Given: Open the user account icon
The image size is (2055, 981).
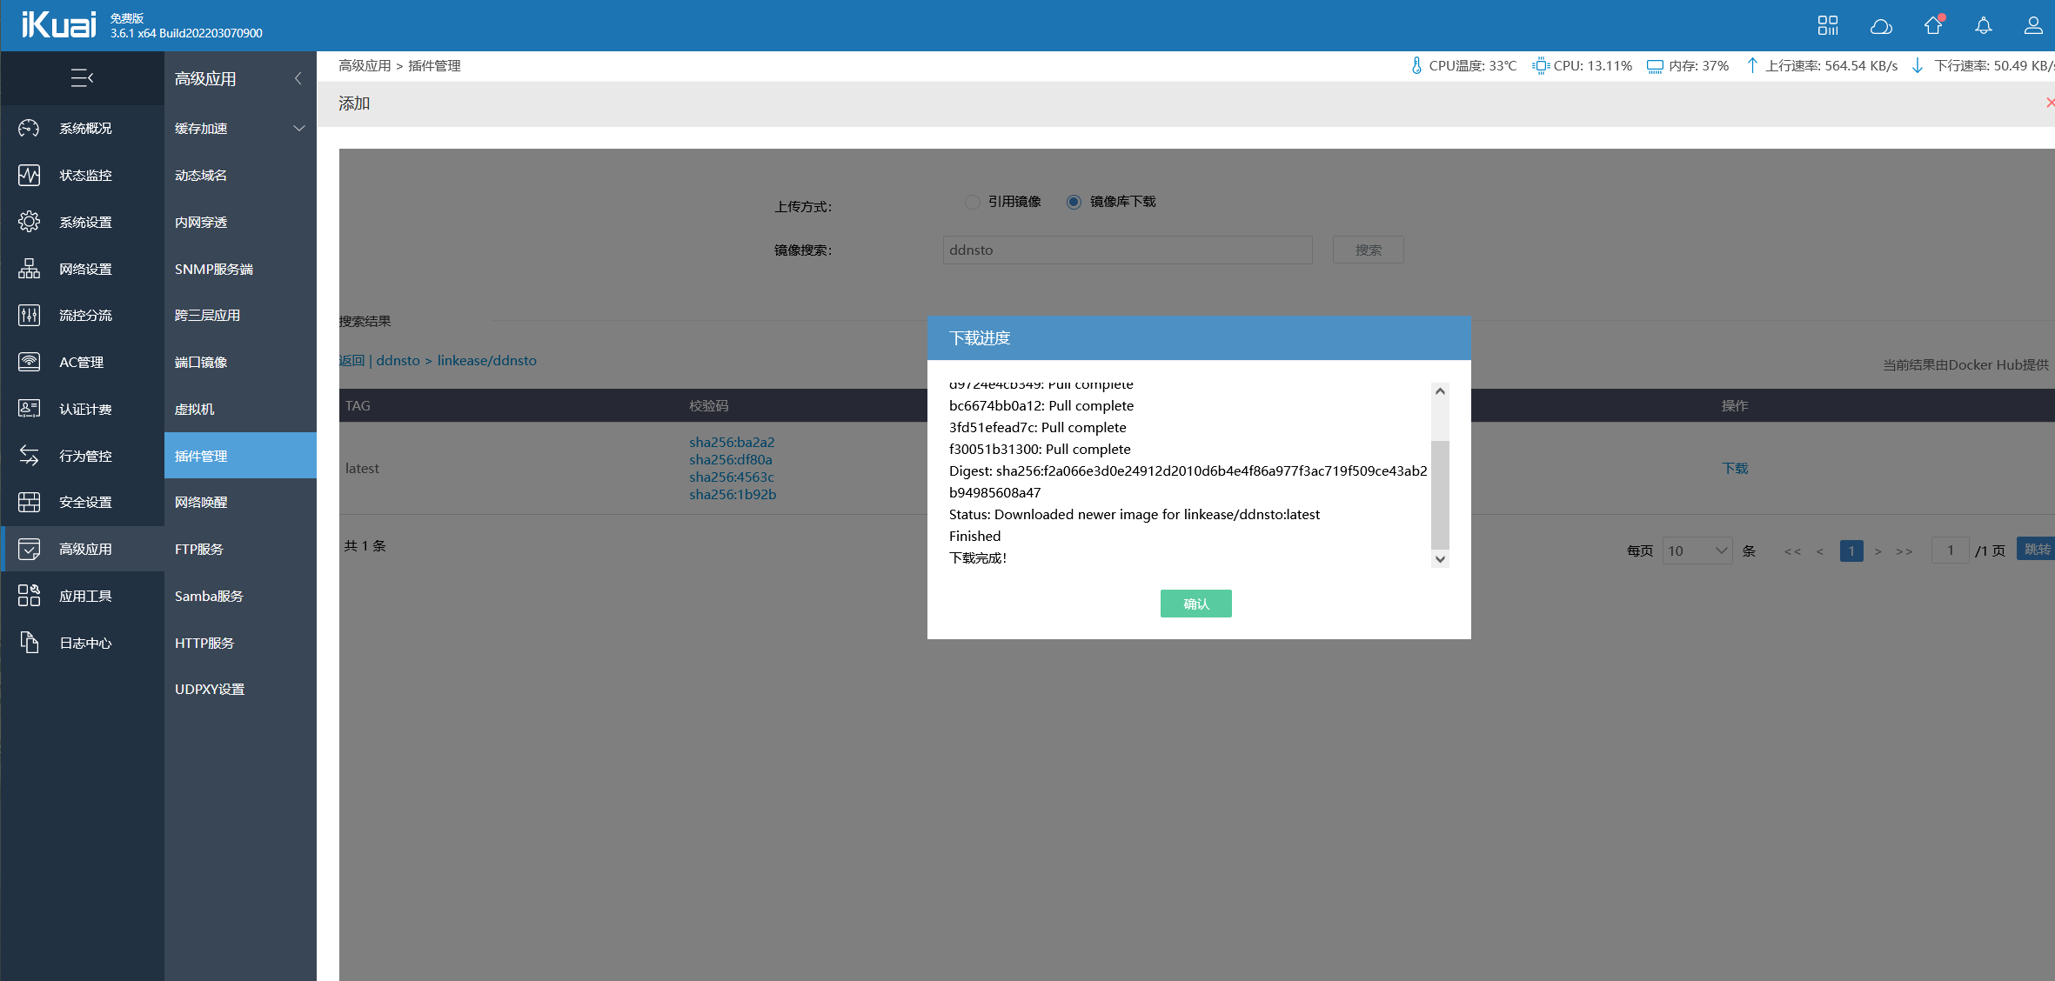Looking at the screenshot, I should pyautogui.click(x=2033, y=26).
